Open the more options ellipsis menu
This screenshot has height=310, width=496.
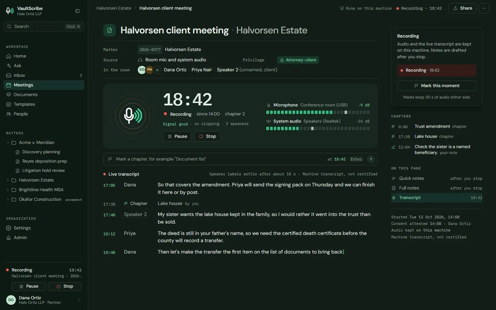[484, 8]
